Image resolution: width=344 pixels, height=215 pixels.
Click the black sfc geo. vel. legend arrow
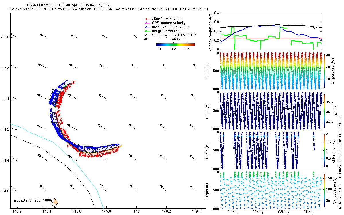[147, 35]
